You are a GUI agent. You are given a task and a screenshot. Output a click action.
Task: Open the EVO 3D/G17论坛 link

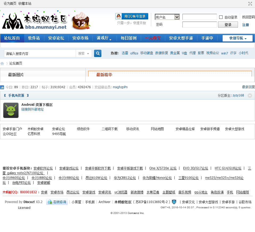pos(195,168)
